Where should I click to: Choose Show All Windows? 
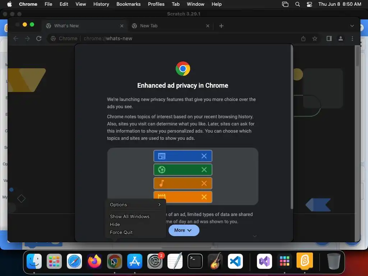[129, 216]
